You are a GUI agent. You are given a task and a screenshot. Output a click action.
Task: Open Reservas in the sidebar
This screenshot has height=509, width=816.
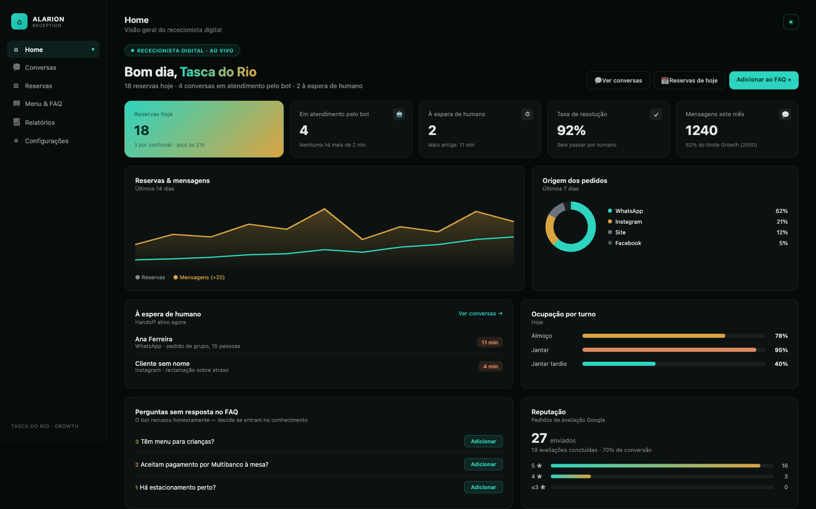click(x=53, y=86)
